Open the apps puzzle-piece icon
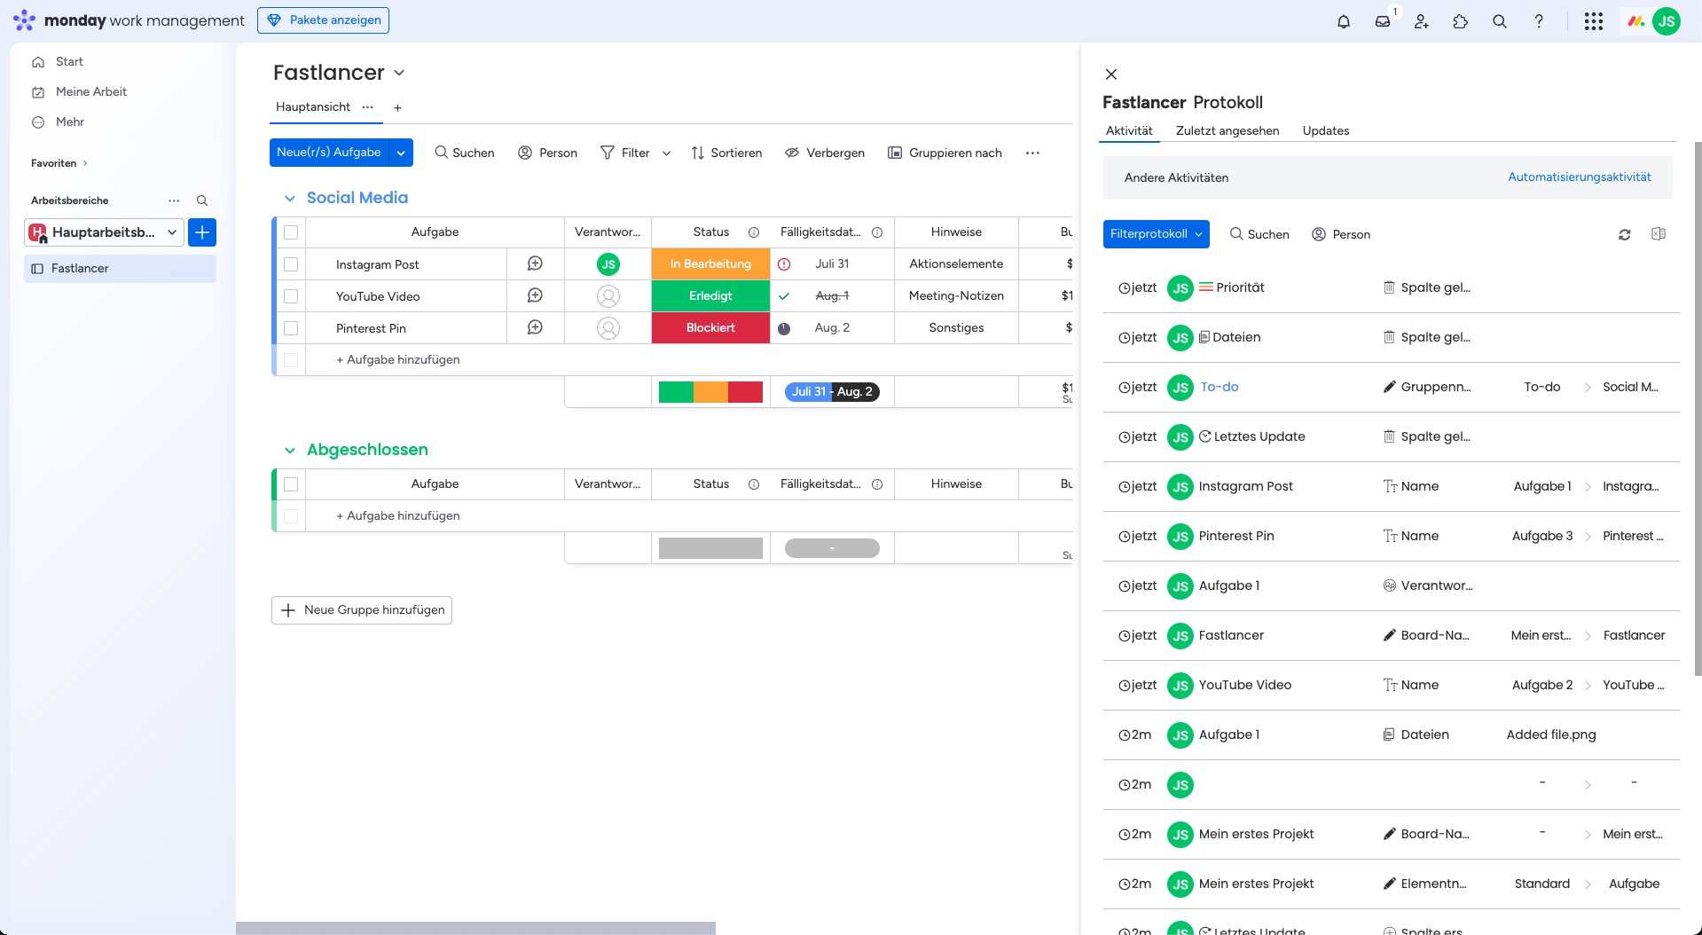 (x=1461, y=21)
